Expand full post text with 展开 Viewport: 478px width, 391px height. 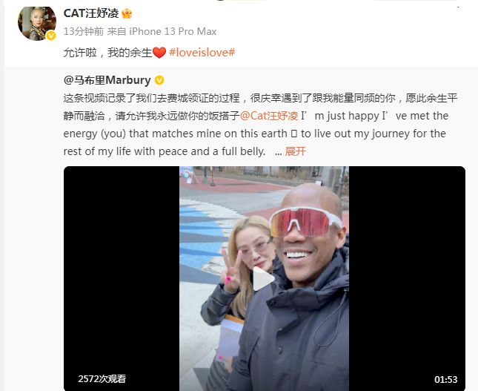(x=295, y=151)
